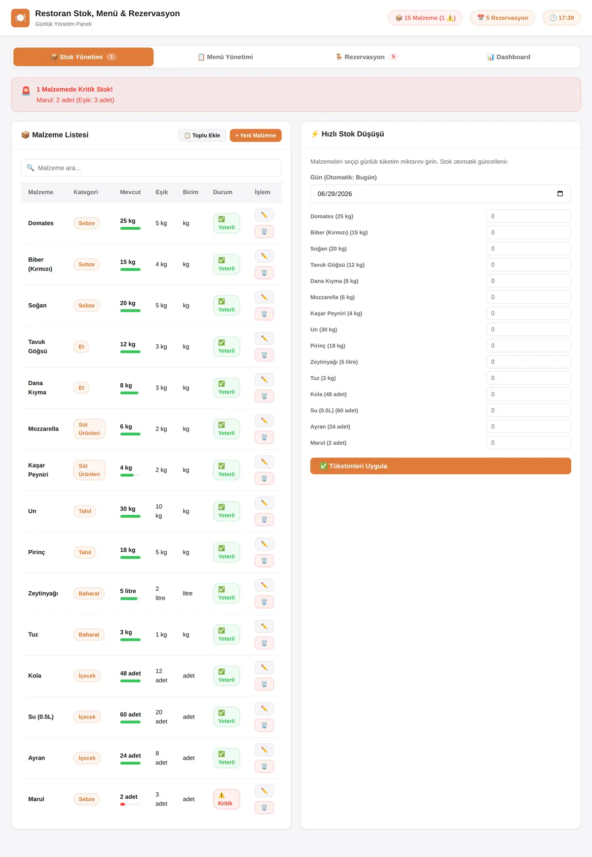Go to the Dashboard tab
The height and width of the screenshot is (857, 592).
508,57
